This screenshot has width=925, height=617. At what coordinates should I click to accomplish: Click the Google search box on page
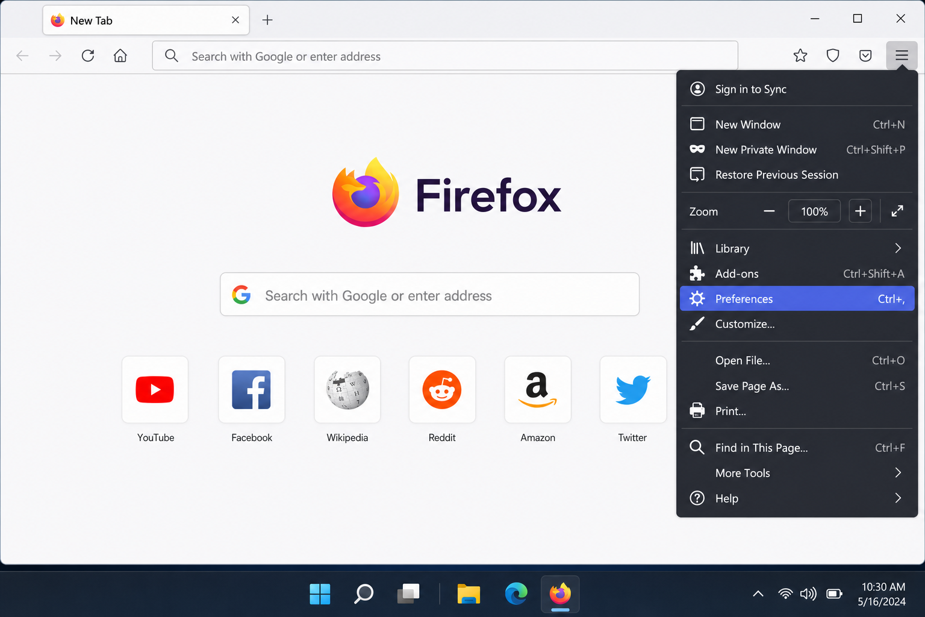tap(429, 294)
